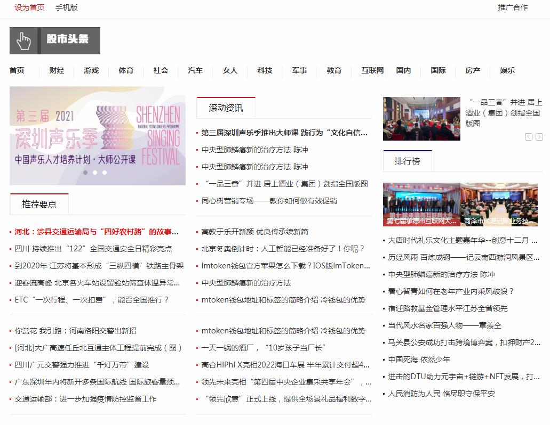Image resolution: width=550 pixels, height=425 pixels.
Task: Open 四川 持续推出“122” article
Action: tap(93, 249)
